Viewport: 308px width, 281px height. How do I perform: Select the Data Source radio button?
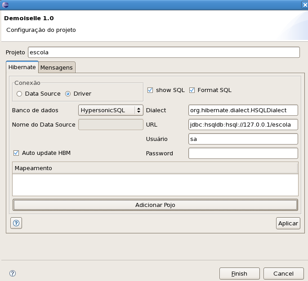19,94
